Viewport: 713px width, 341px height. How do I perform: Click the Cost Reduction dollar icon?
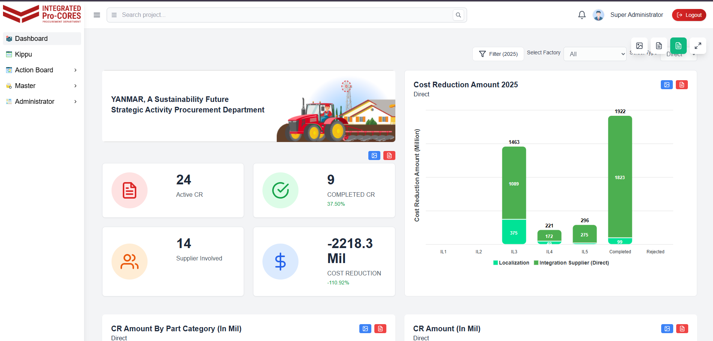tap(280, 262)
